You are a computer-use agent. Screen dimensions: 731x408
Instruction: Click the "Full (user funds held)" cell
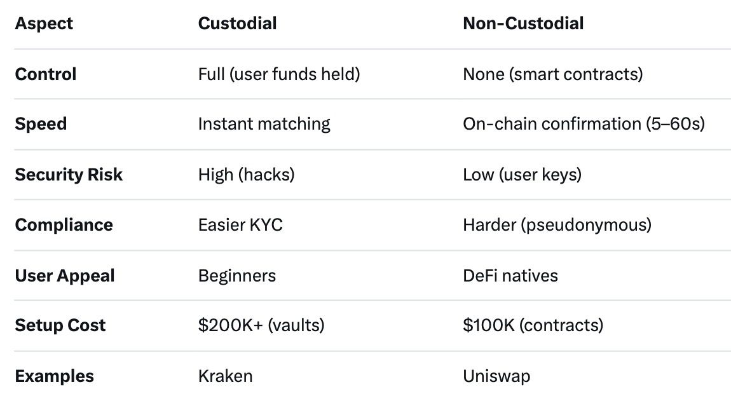coord(279,74)
